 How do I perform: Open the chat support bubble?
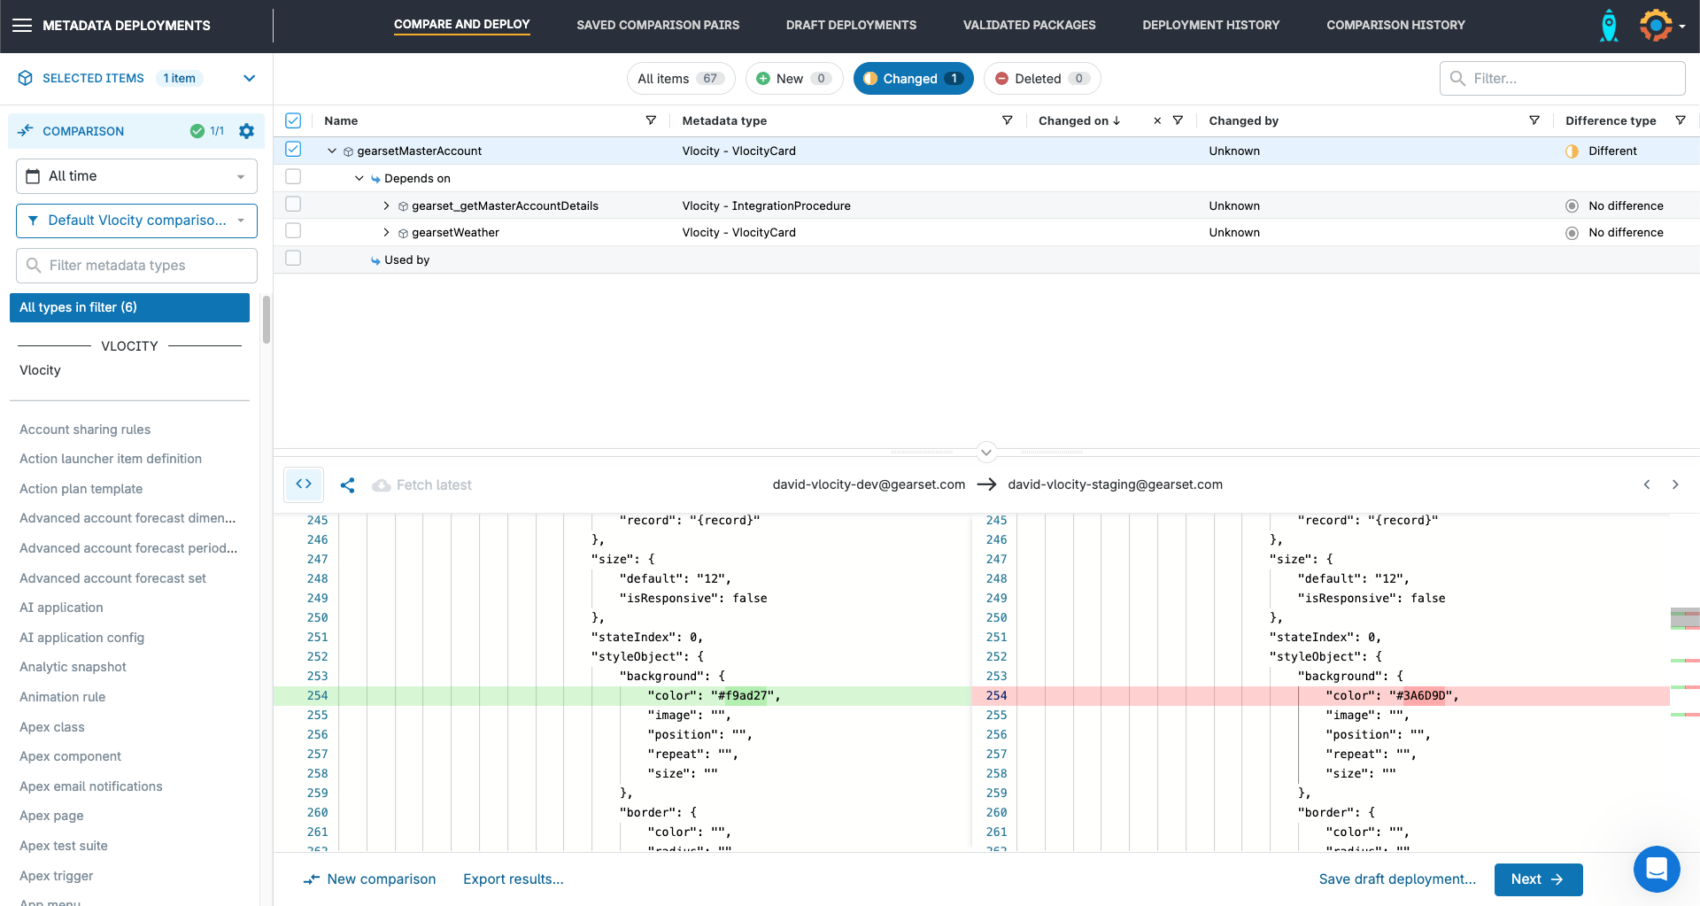[x=1656, y=869]
